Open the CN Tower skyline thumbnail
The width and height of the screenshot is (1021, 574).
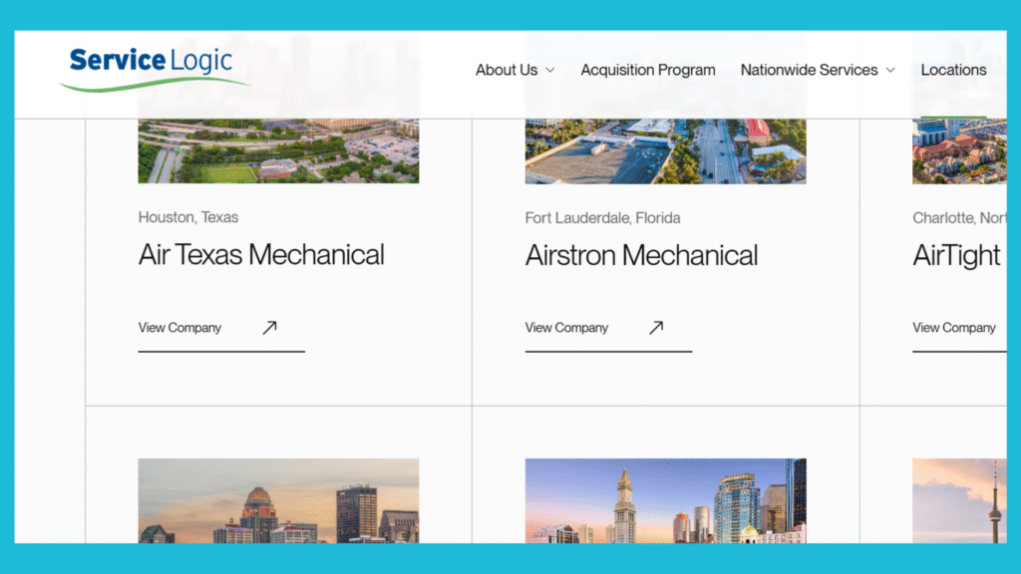tap(959, 500)
